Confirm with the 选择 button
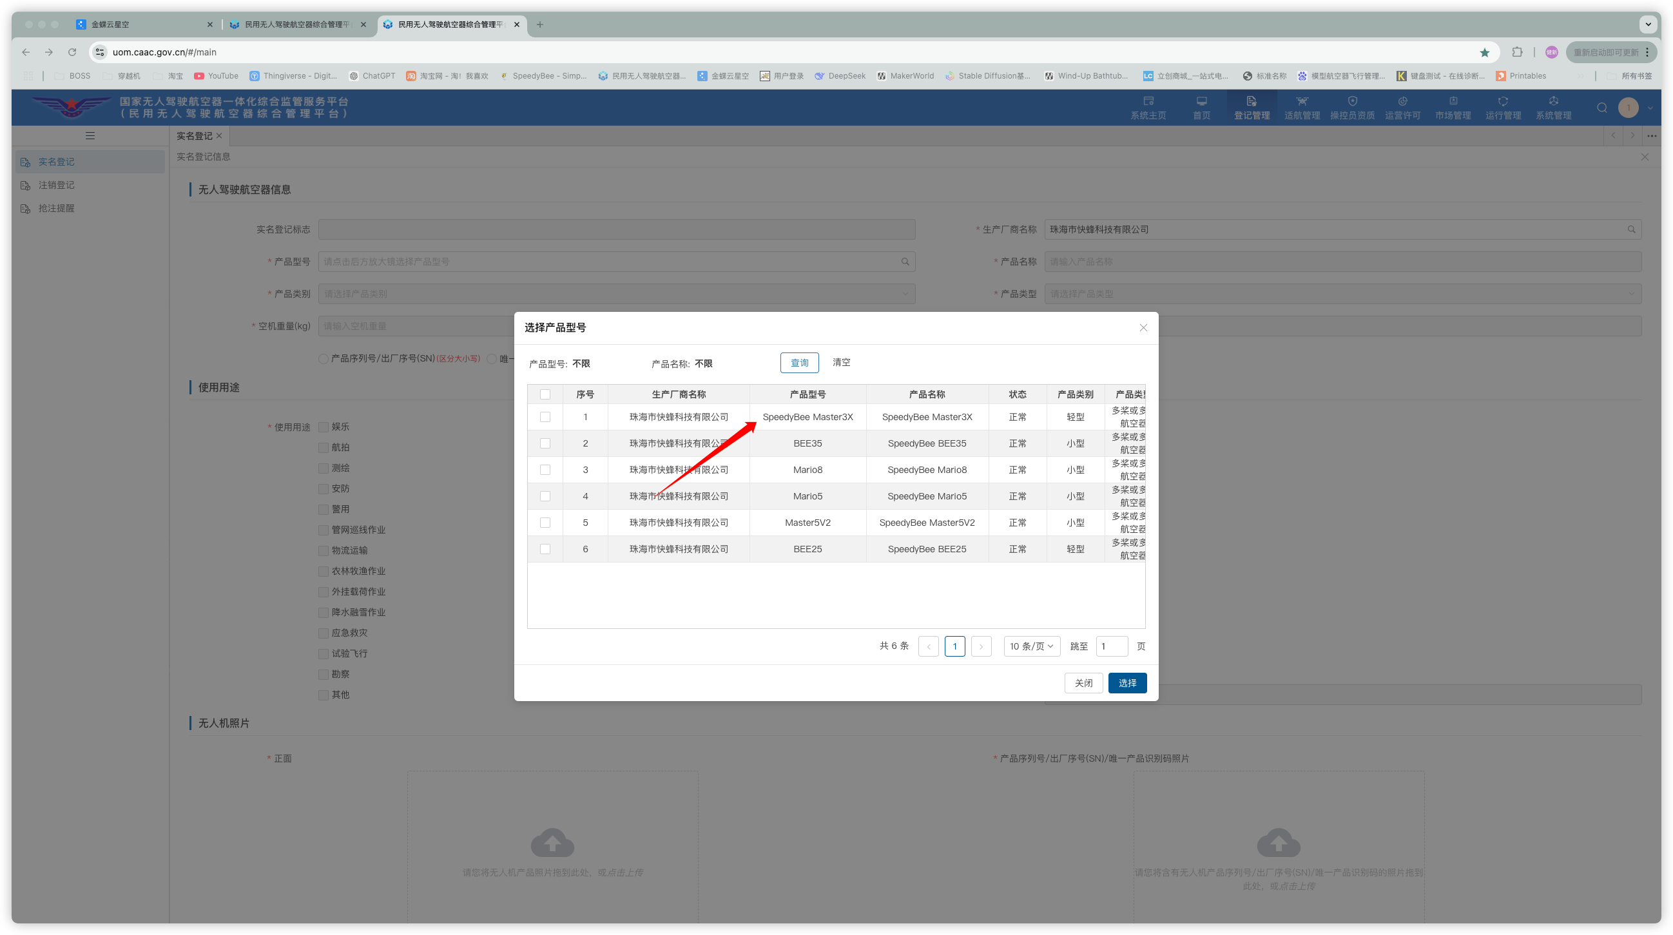Viewport: 1673px width, 935px height. coord(1127,683)
